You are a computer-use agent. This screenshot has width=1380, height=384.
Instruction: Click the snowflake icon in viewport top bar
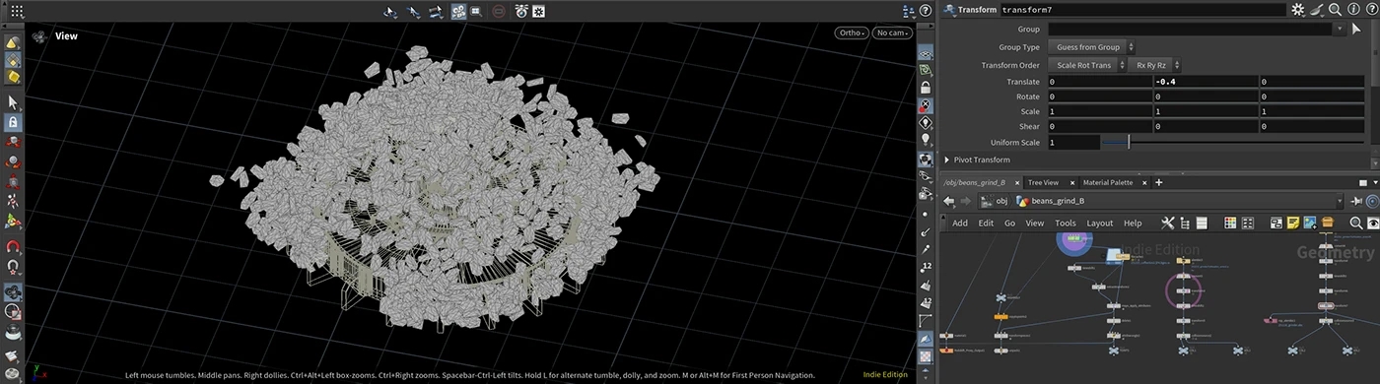[539, 12]
